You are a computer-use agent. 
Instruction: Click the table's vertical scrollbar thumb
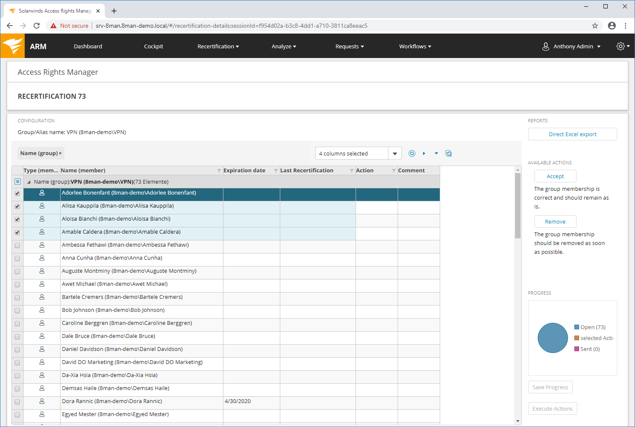518,206
